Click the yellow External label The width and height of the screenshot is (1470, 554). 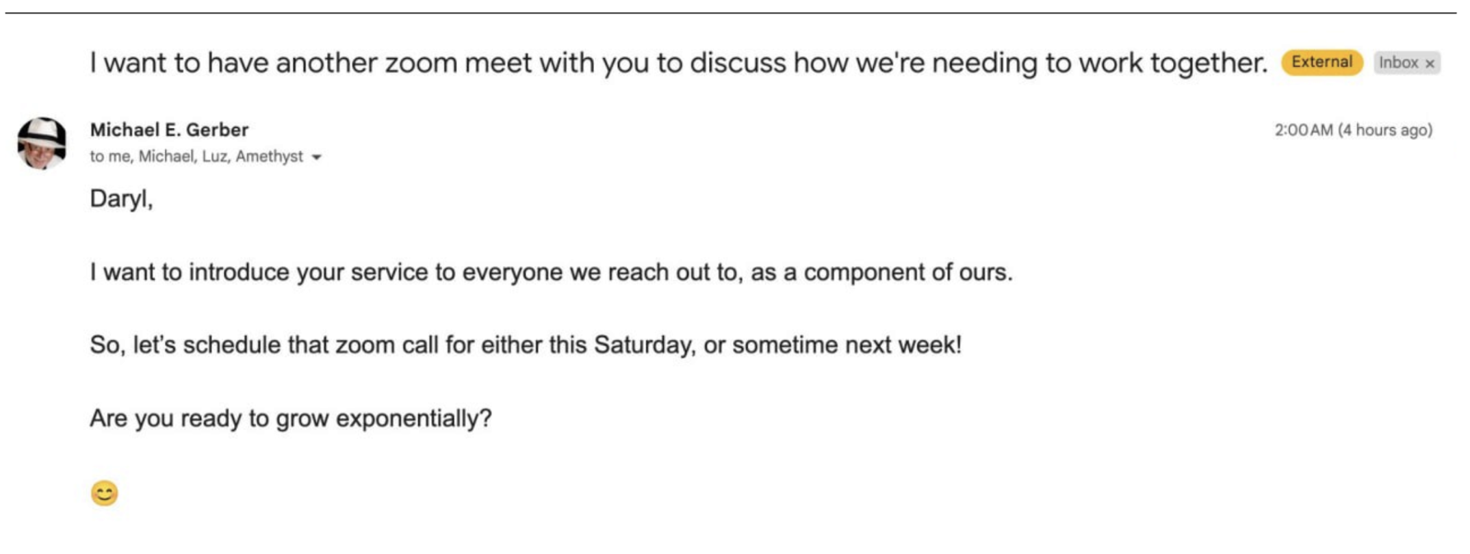[x=1321, y=62]
